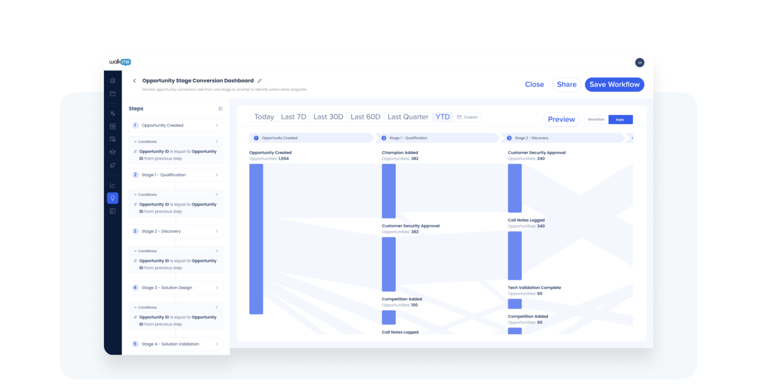Expand Stage 4 - Solution Validation step
Viewport: 757px width, 385px height.
tap(175, 344)
